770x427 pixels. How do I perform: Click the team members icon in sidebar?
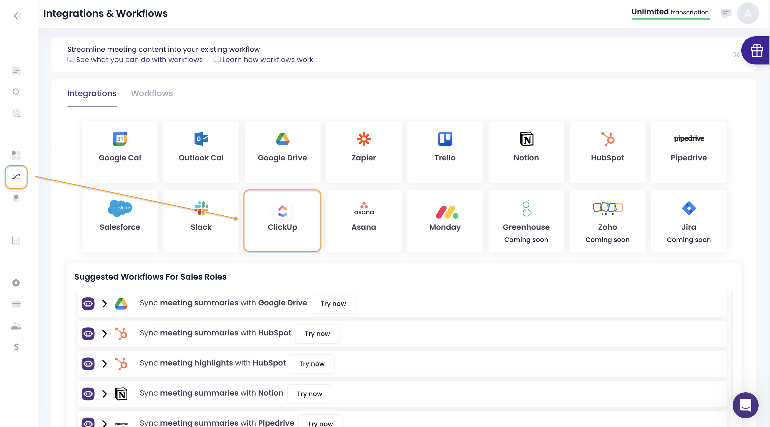click(16, 326)
